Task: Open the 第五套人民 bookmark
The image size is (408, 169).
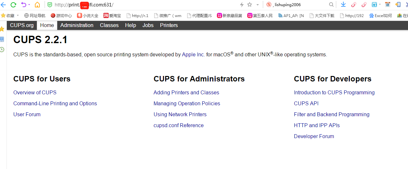Action: (260, 15)
